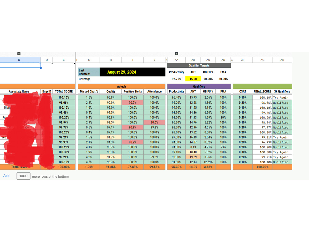
Task: Select column AA header
Action: [x=176, y=60]
